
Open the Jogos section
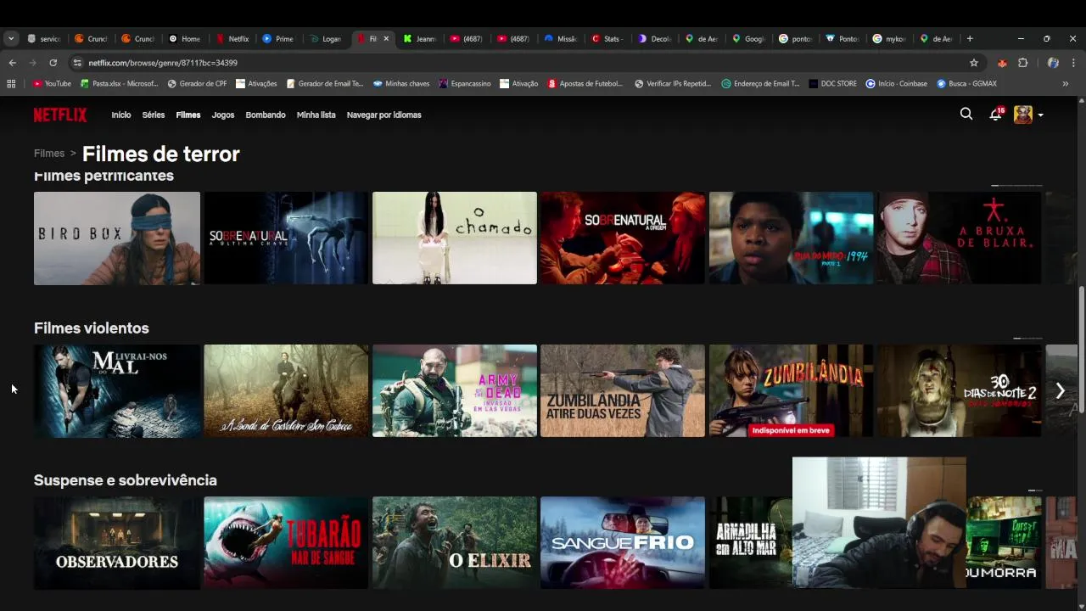tap(223, 115)
